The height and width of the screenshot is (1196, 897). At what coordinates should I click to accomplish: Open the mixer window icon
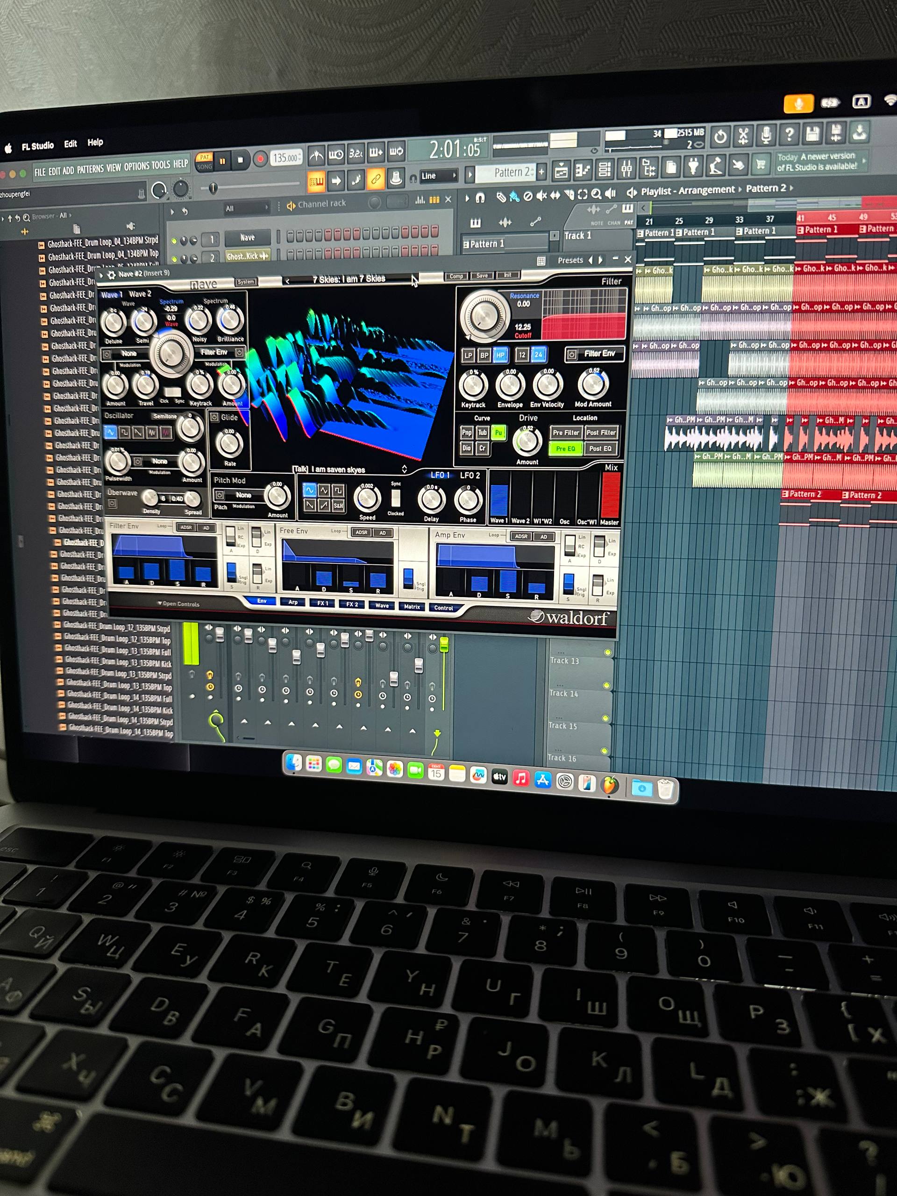click(x=626, y=170)
